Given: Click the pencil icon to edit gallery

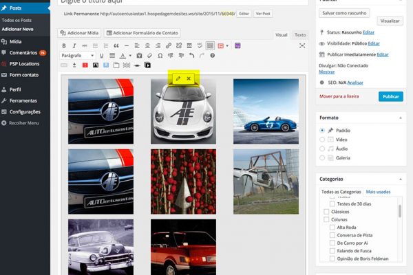Looking at the screenshot, I should 178,79.
